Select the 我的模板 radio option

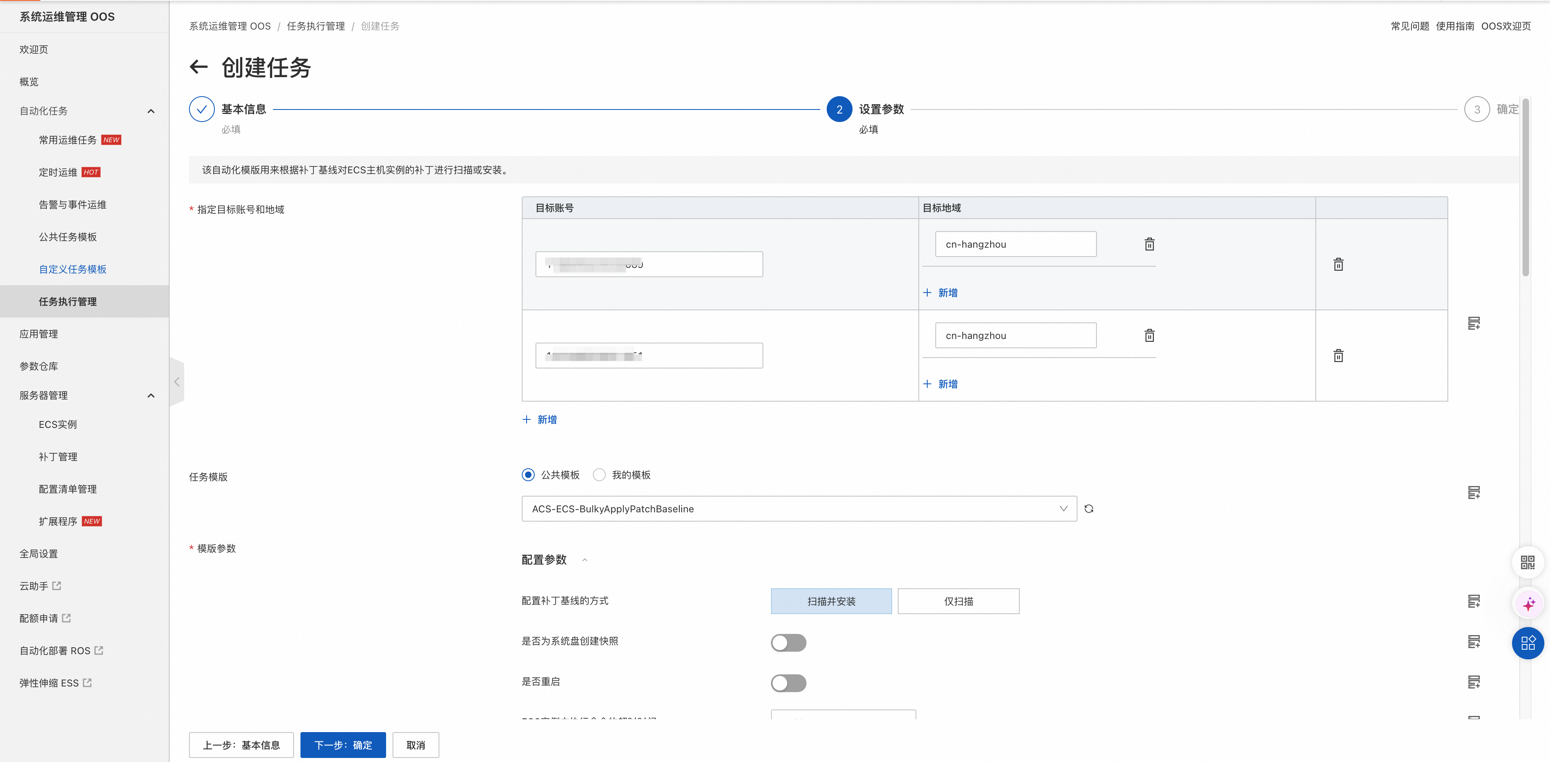point(599,475)
